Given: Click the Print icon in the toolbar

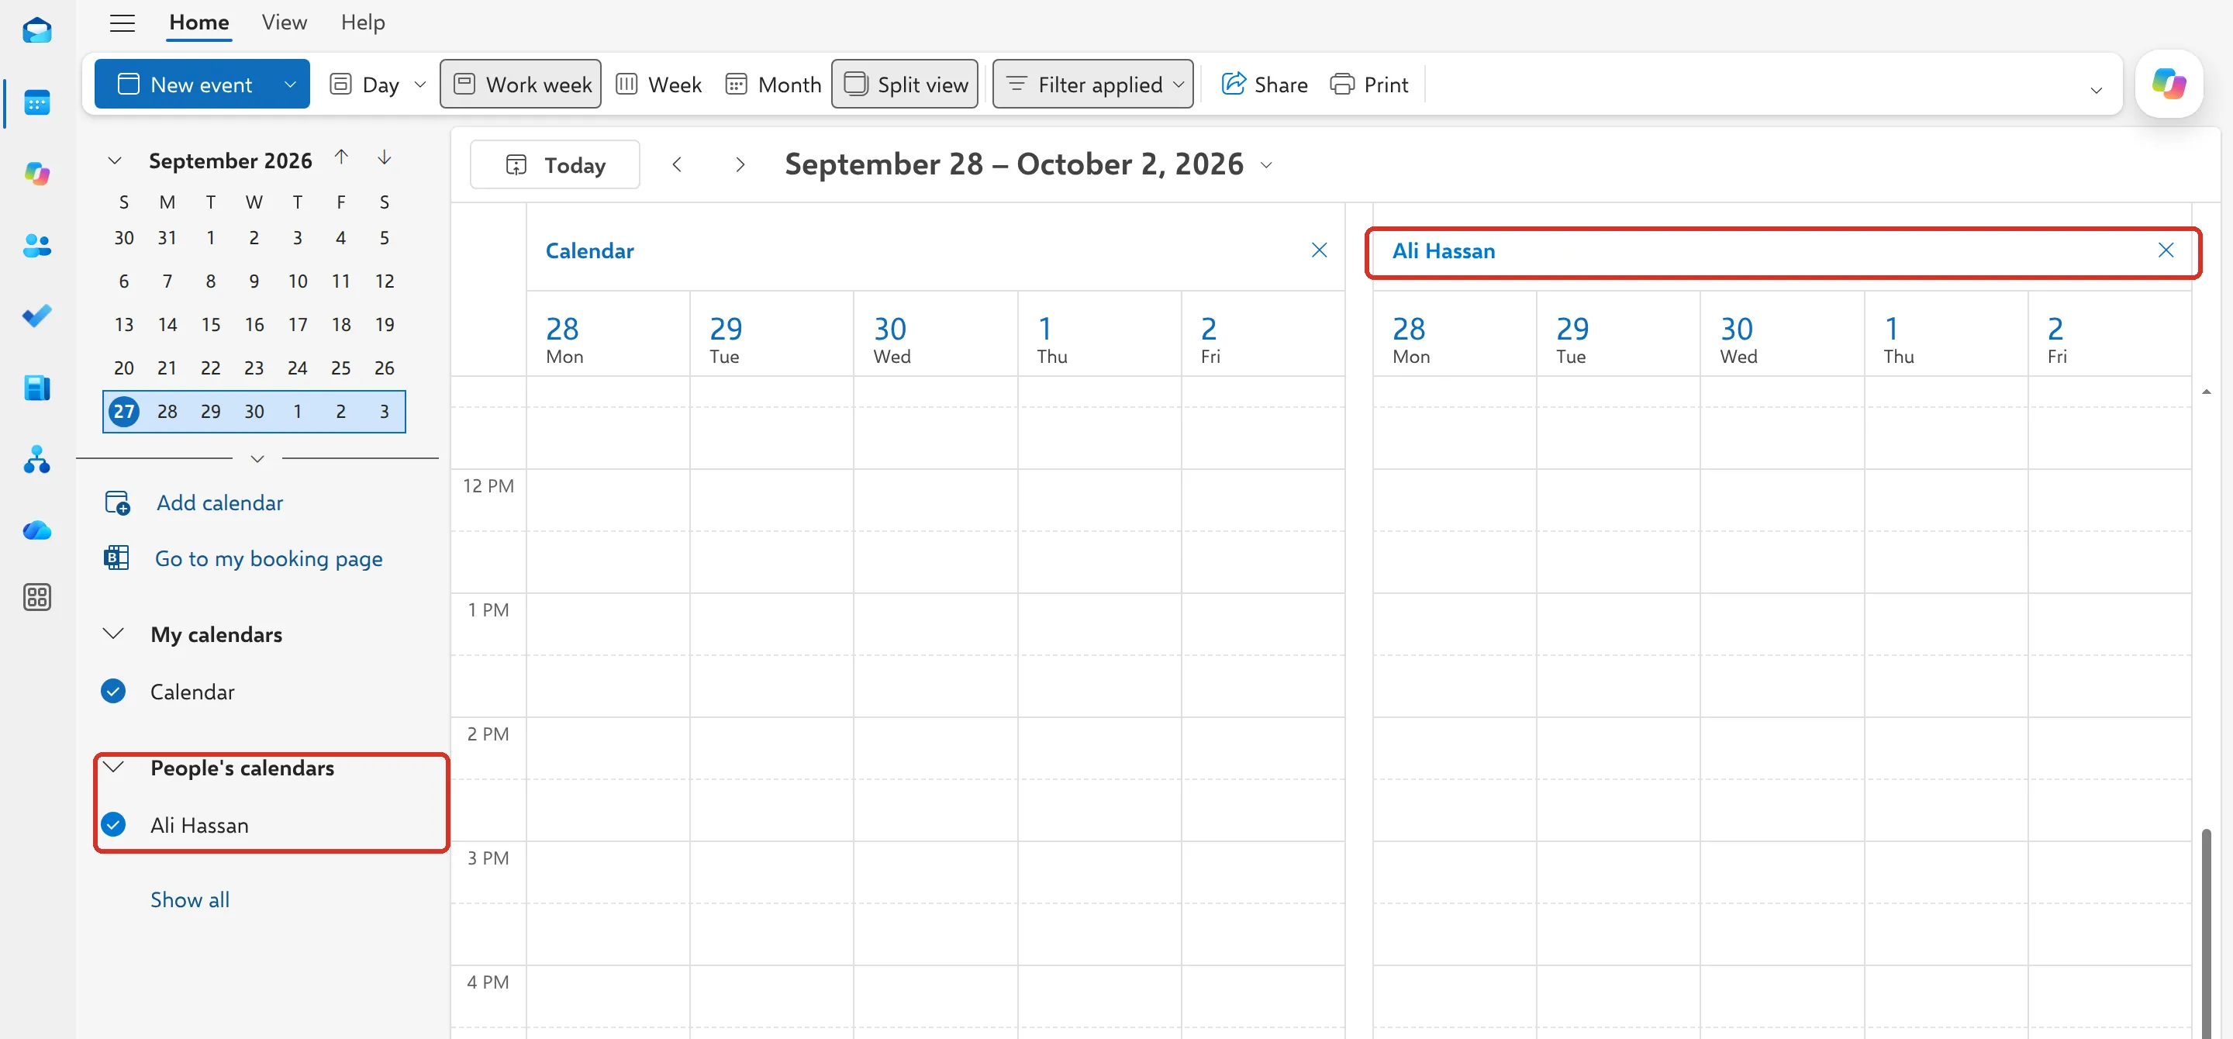Looking at the screenshot, I should (x=1368, y=84).
